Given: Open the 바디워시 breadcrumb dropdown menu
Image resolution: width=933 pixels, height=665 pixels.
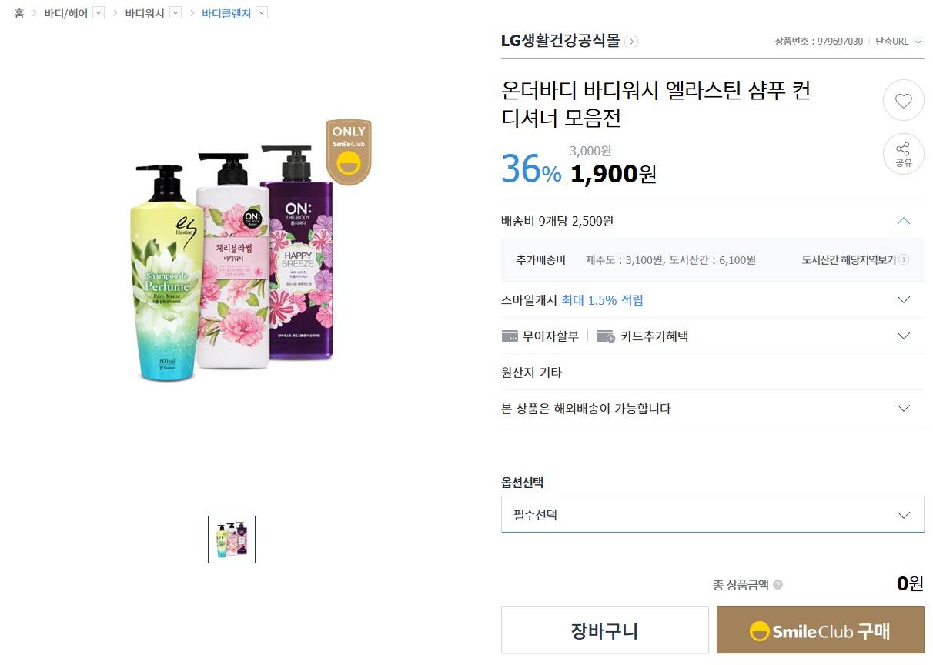Looking at the screenshot, I should tap(175, 13).
